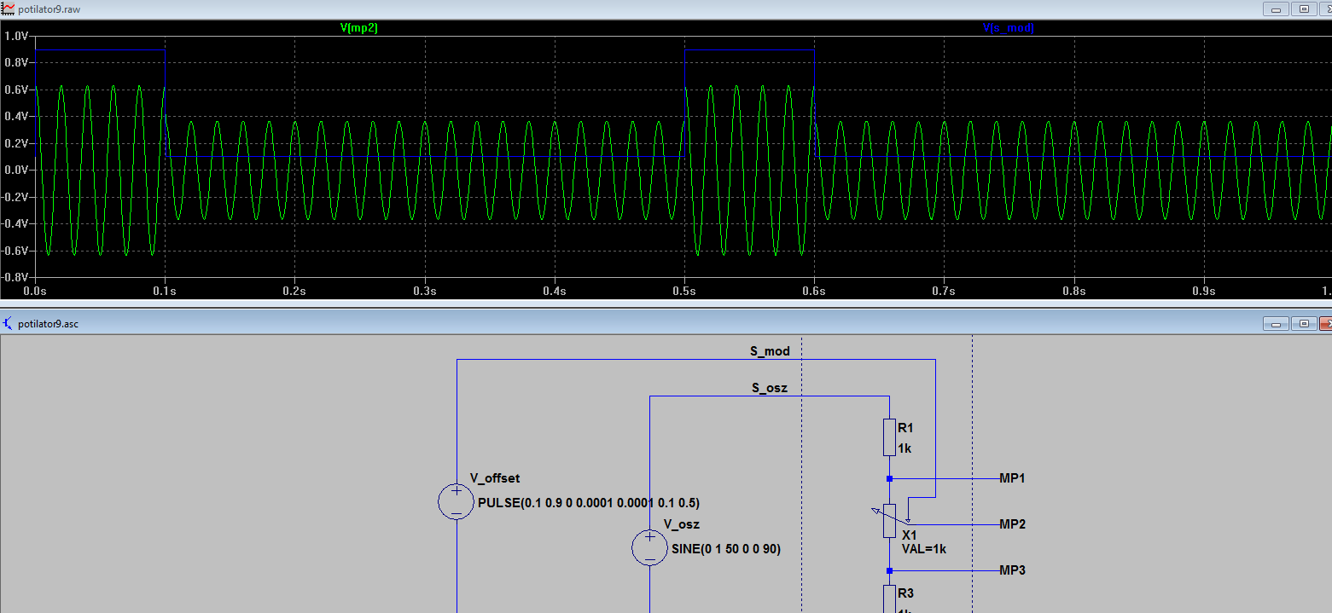Click the 0.2s time axis label
The height and width of the screenshot is (613, 1332).
(x=294, y=291)
